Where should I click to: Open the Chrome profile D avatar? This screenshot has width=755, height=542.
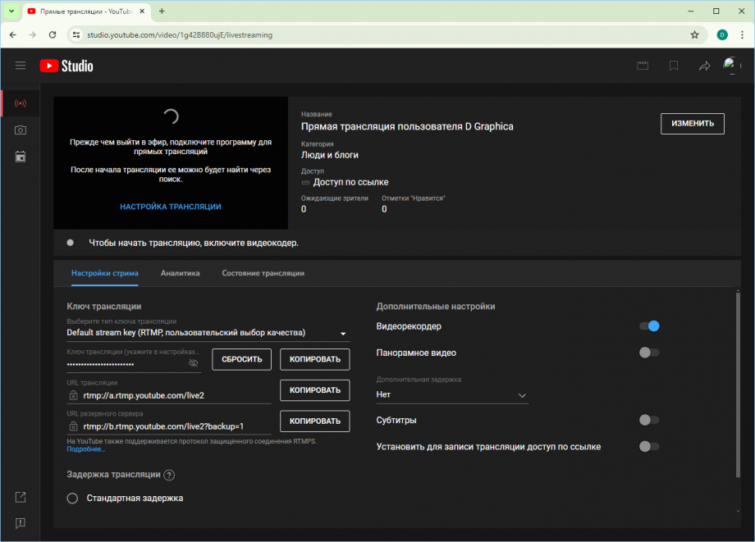[x=722, y=34]
